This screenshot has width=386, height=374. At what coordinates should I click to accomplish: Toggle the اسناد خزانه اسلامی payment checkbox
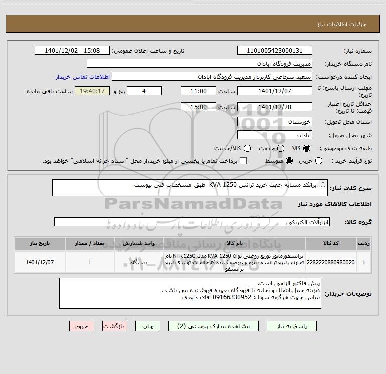coord(243,161)
